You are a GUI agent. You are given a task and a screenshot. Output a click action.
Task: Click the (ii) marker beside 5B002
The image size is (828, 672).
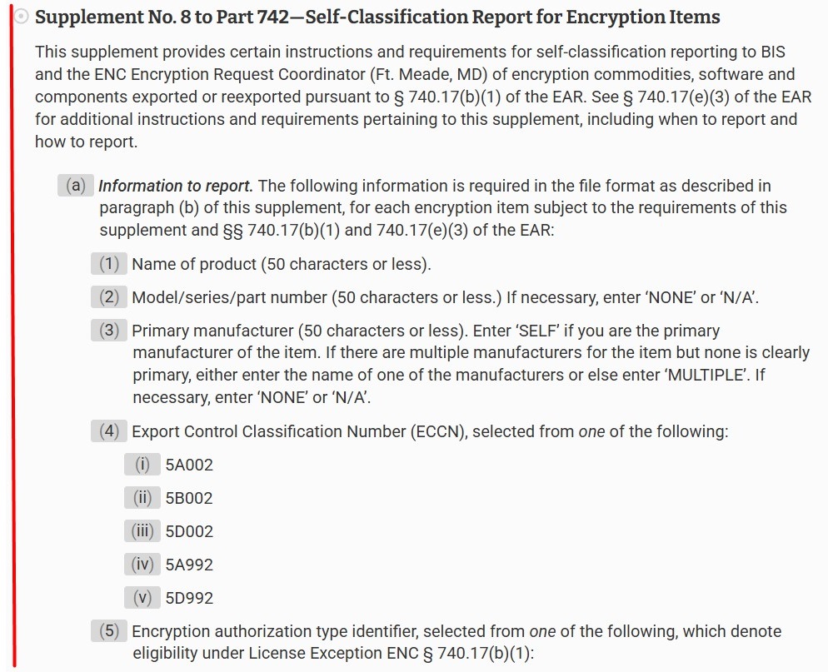coord(142,498)
